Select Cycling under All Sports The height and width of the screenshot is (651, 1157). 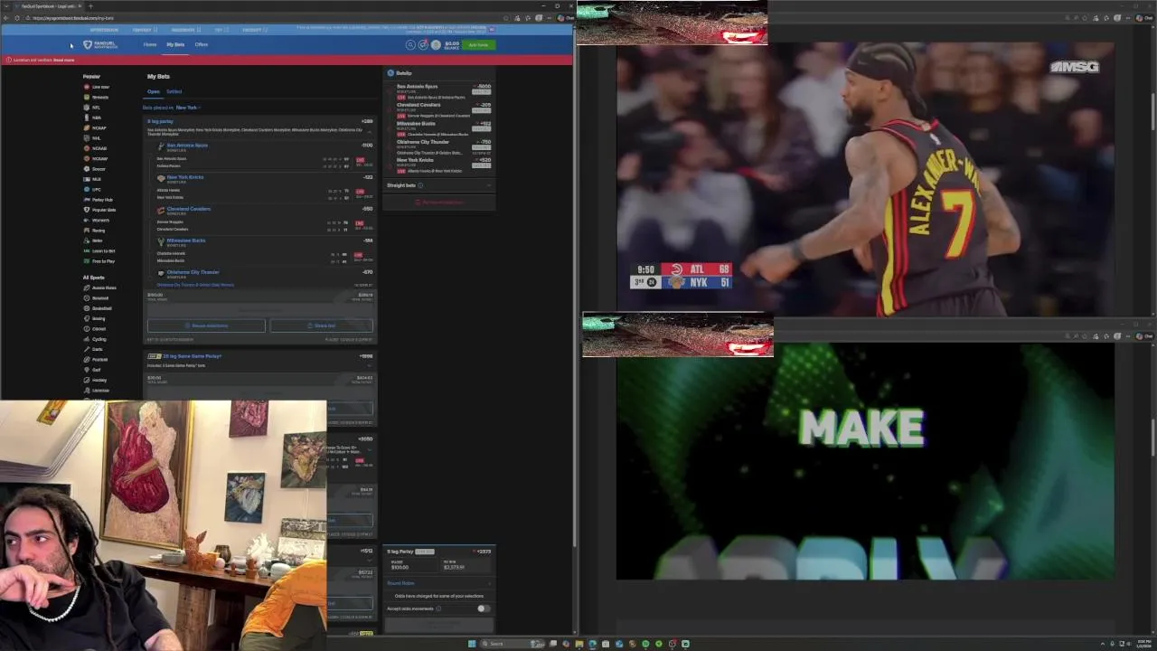(x=95, y=339)
